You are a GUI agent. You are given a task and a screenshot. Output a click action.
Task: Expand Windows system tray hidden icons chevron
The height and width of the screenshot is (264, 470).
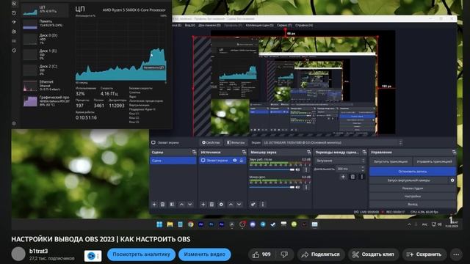[x=409, y=224]
